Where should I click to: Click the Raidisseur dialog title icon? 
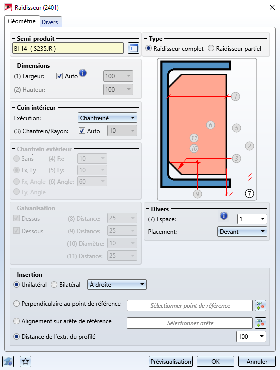[8, 7]
